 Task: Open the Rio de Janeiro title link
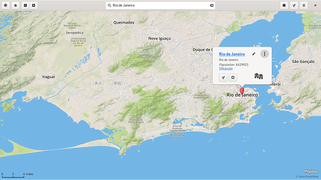pos(232,54)
